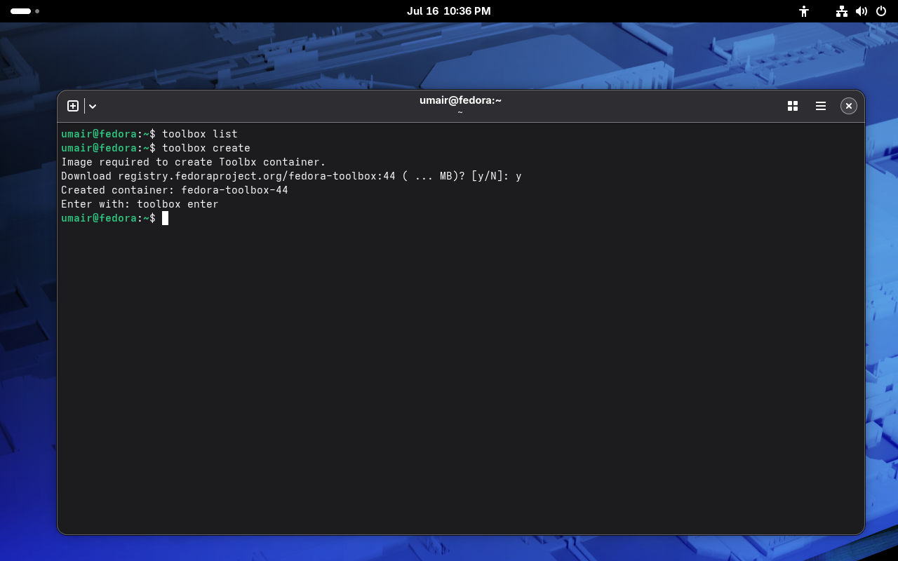
Task: Click 'Created container: fedora-toolbox-44' line
Action: pos(175,190)
